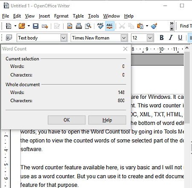Image resolution: width=192 pixels, height=188 pixels.
Task: Select the Format Paintbrush icon
Action: click(x=154, y=26)
